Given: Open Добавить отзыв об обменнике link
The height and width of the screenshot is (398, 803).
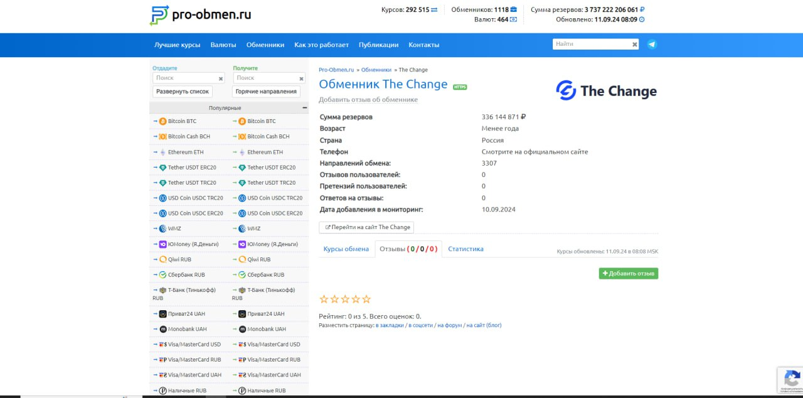Looking at the screenshot, I should 368,99.
